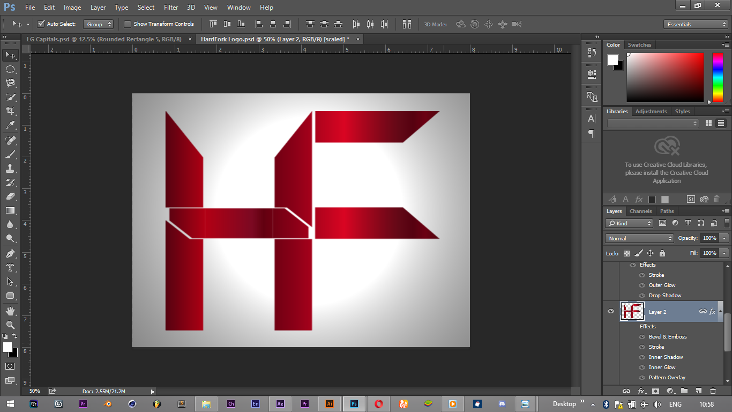732x412 pixels.
Task: Switch to the Adjustments tab
Action: coord(651,112)
